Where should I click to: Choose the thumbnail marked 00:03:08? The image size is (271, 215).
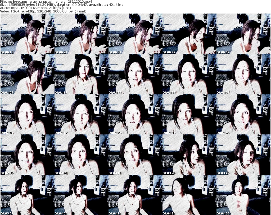point(82,155)
